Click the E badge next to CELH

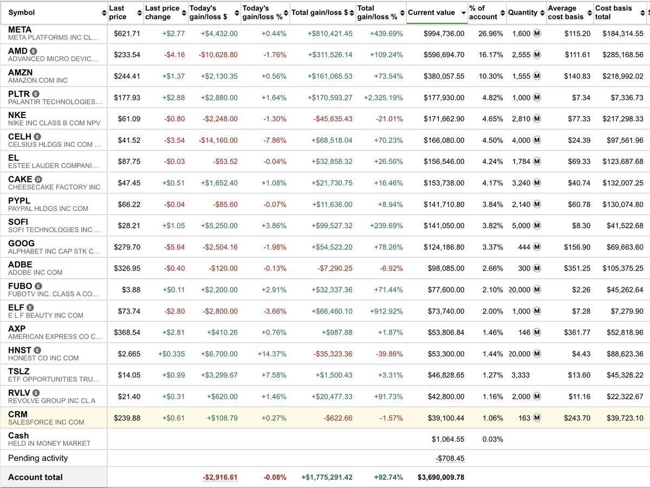[x=38, y=136]
